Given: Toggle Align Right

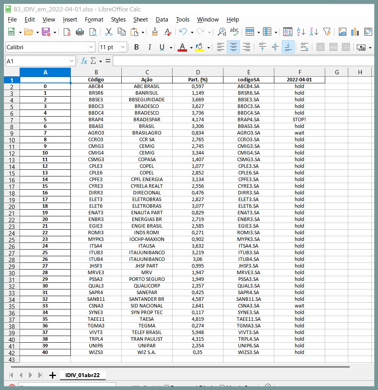Looking at the screenshot, I should [247, 47].
